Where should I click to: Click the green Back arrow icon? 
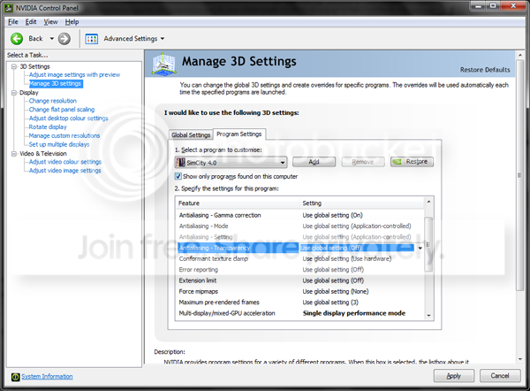tap(17, 39)
